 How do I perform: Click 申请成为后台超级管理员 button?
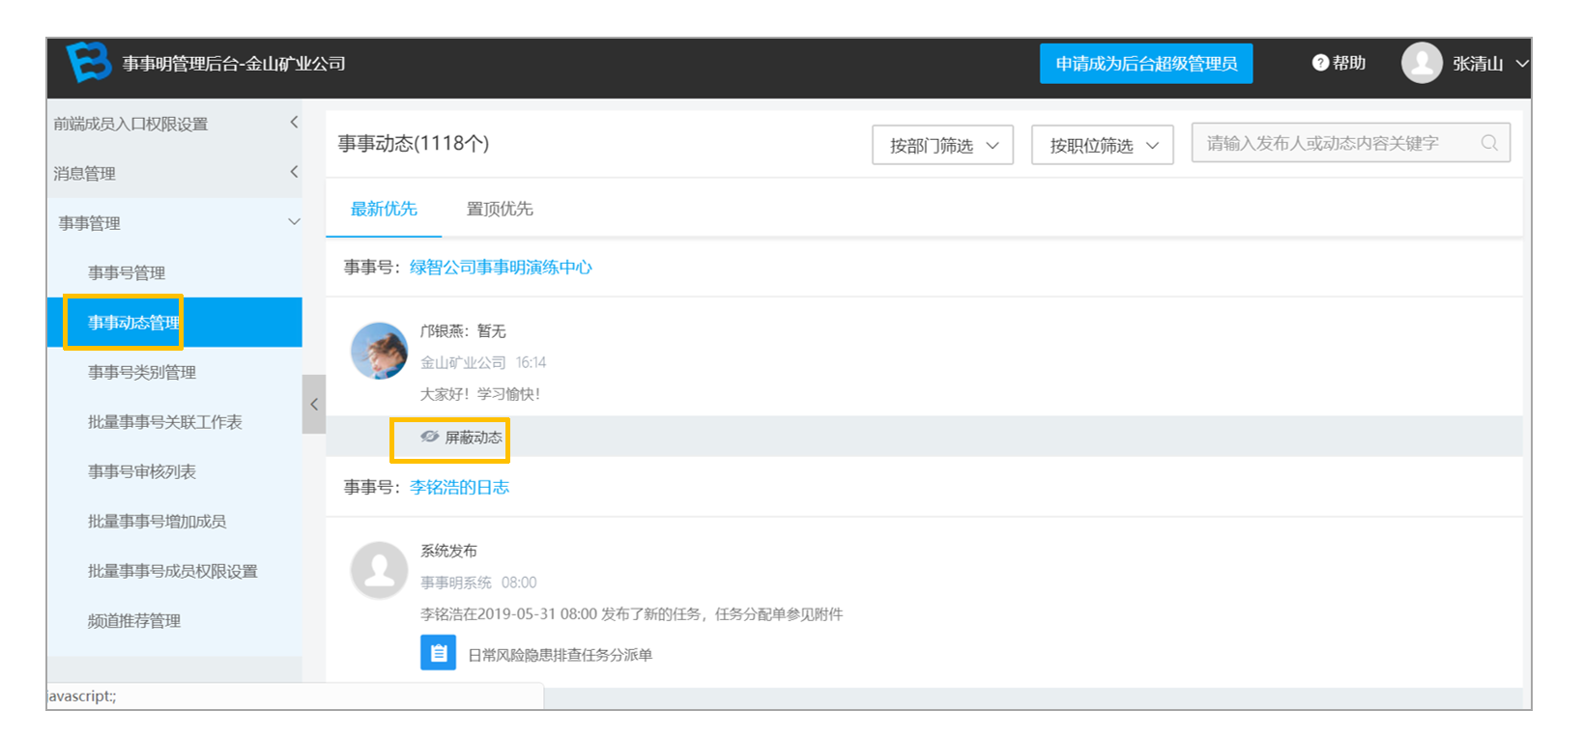coord(1146,64)
